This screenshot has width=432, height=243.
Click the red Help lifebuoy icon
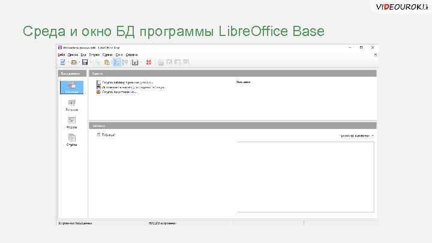point(149,62)
